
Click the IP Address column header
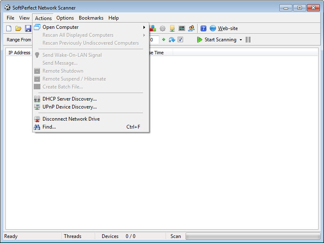19,53
